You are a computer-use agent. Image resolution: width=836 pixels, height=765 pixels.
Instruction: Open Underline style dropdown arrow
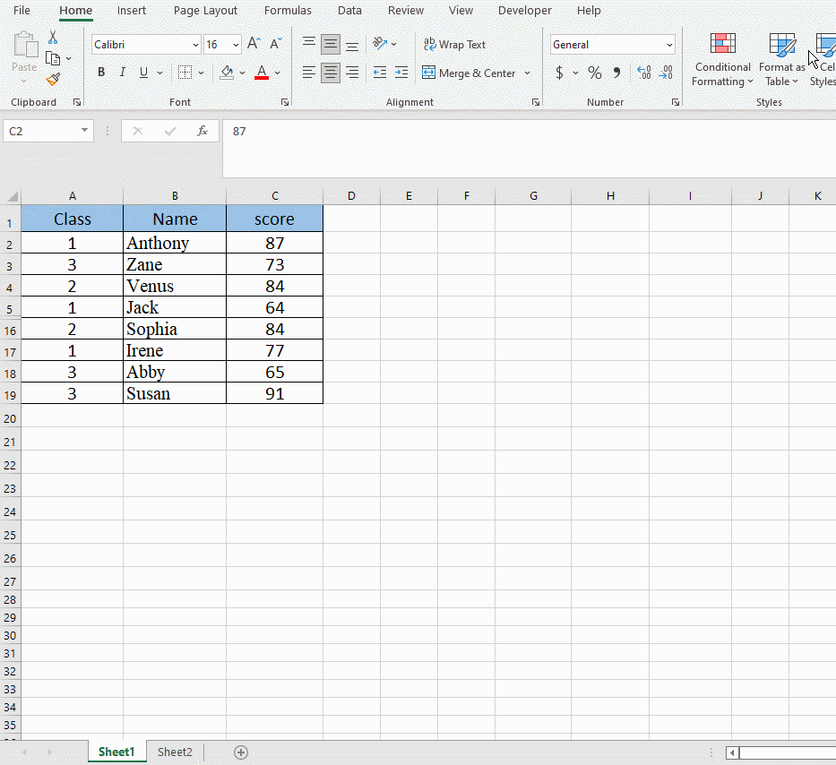tap(159, 73)
